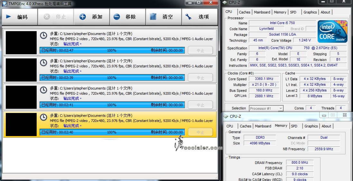Open SPD tab in upper CPU-Z window
Image resolution: width=353 pixels, height=181 pixels.
point(293,12)
